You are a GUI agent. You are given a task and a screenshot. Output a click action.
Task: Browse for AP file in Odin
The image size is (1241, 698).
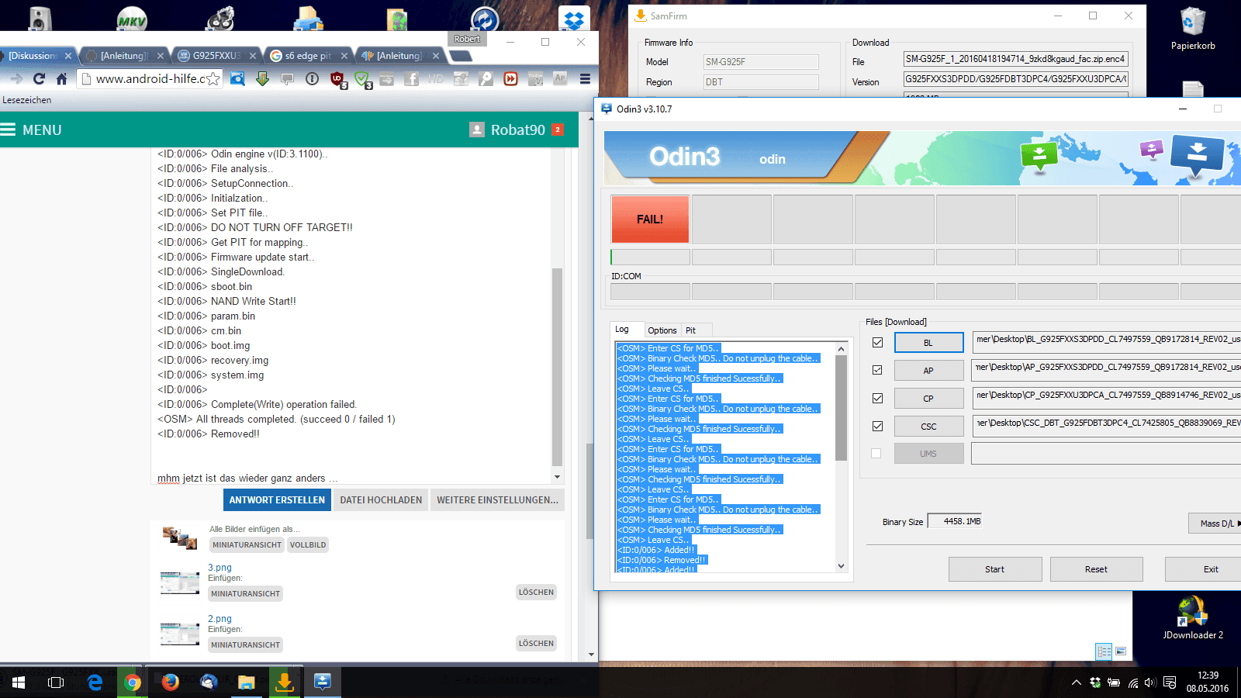928,371
